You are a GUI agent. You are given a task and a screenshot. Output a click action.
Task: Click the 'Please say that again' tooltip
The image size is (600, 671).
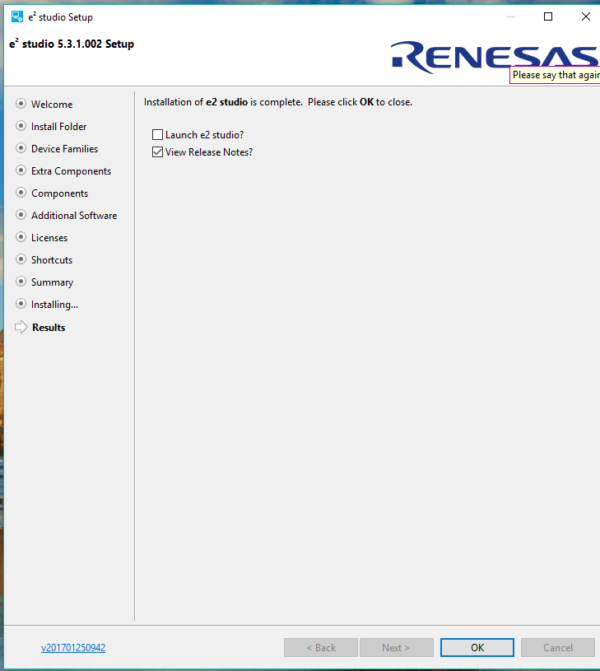pos(555,75)
